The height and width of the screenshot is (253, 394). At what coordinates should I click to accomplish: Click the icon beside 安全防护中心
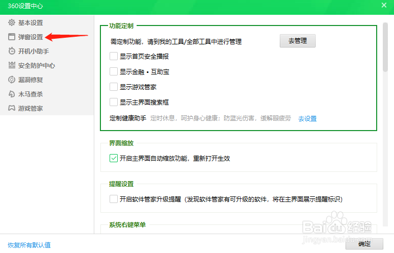click(12, 65)
